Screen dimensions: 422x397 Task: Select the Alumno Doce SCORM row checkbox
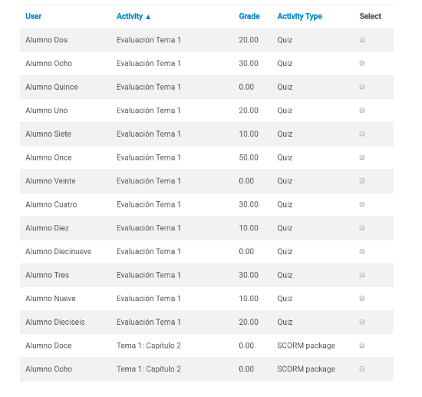coord(362,346)
